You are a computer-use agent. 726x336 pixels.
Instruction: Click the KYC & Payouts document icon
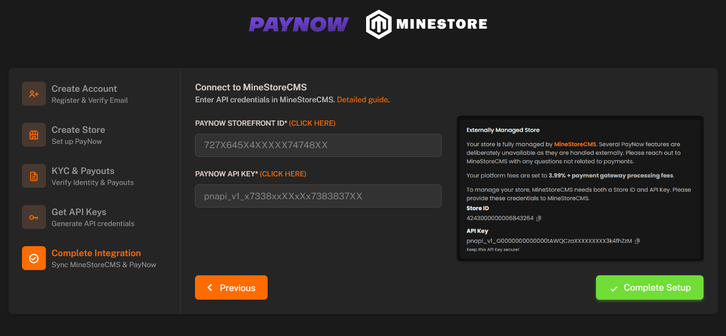pos(33,175)
